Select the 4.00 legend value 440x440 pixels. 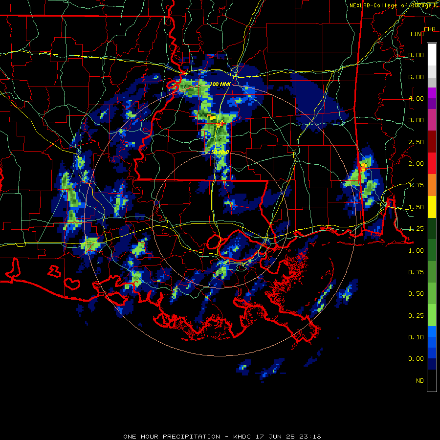(416, 98)
